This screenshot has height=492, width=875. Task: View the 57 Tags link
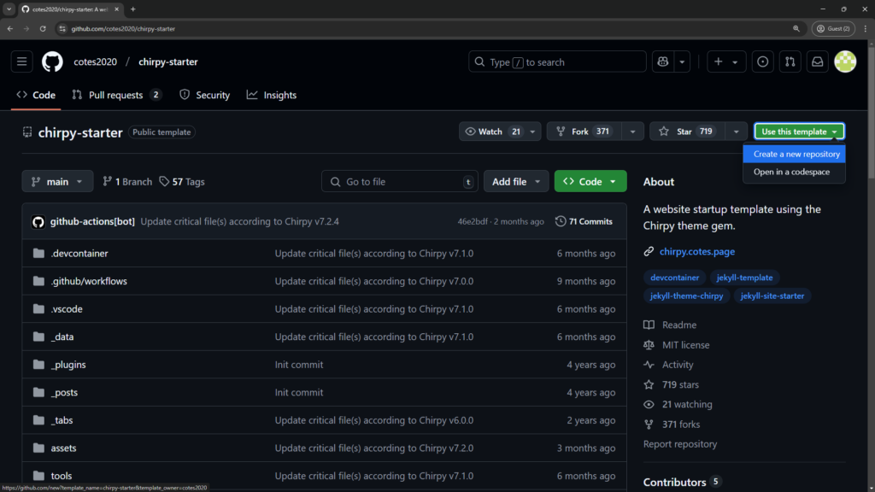coord(182,182)
